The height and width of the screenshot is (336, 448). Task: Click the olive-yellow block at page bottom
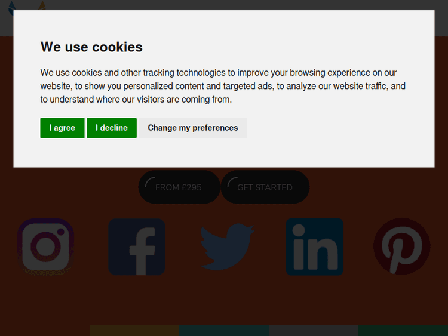pyautogui.click(x=134, y=331)
